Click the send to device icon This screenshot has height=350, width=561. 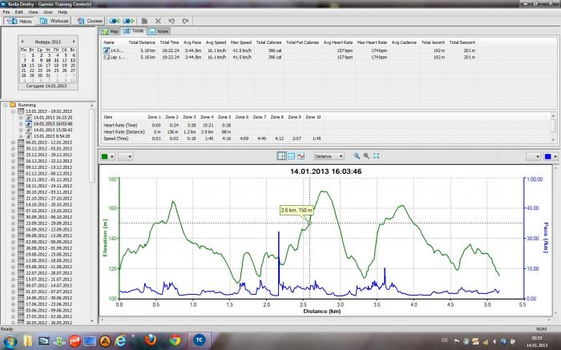(115, 21)
